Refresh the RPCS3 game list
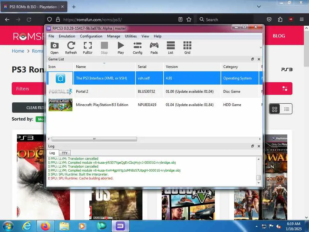The image size is (309, 232). (x=71, y=48)
